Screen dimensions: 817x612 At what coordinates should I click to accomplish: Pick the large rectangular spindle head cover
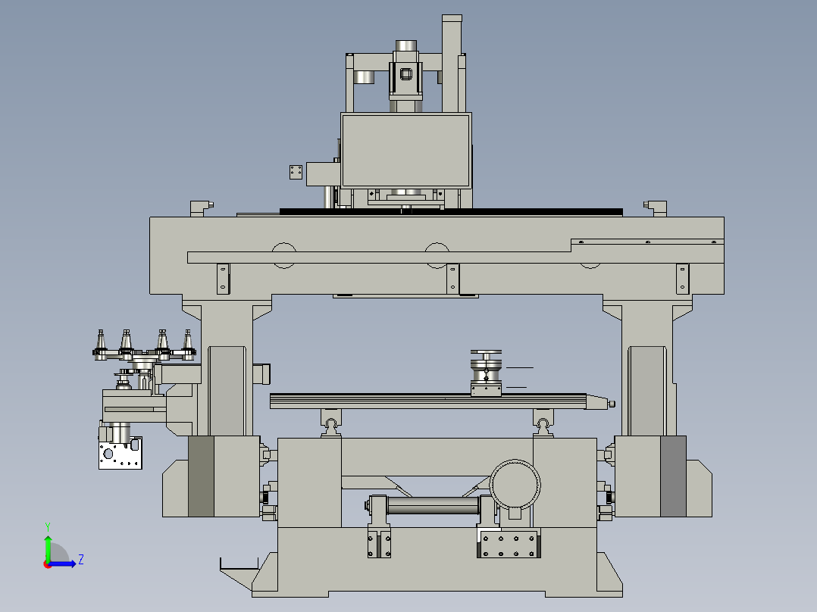[406, 151]
